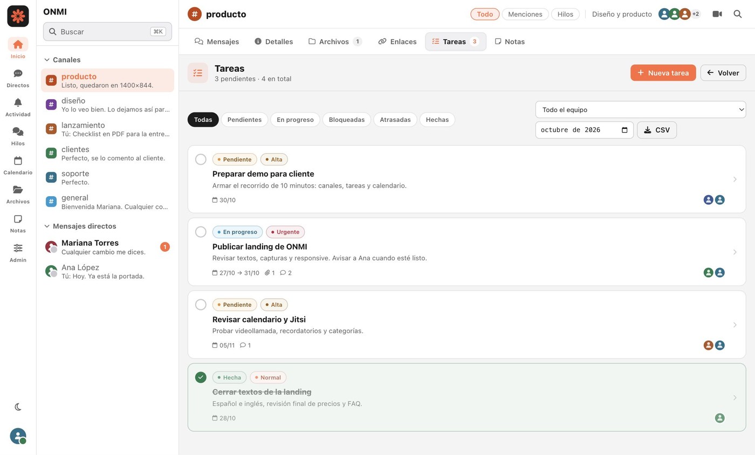Click the ONMI app logo
This screenshot has height=455, width=755.
tap(18, 16)
